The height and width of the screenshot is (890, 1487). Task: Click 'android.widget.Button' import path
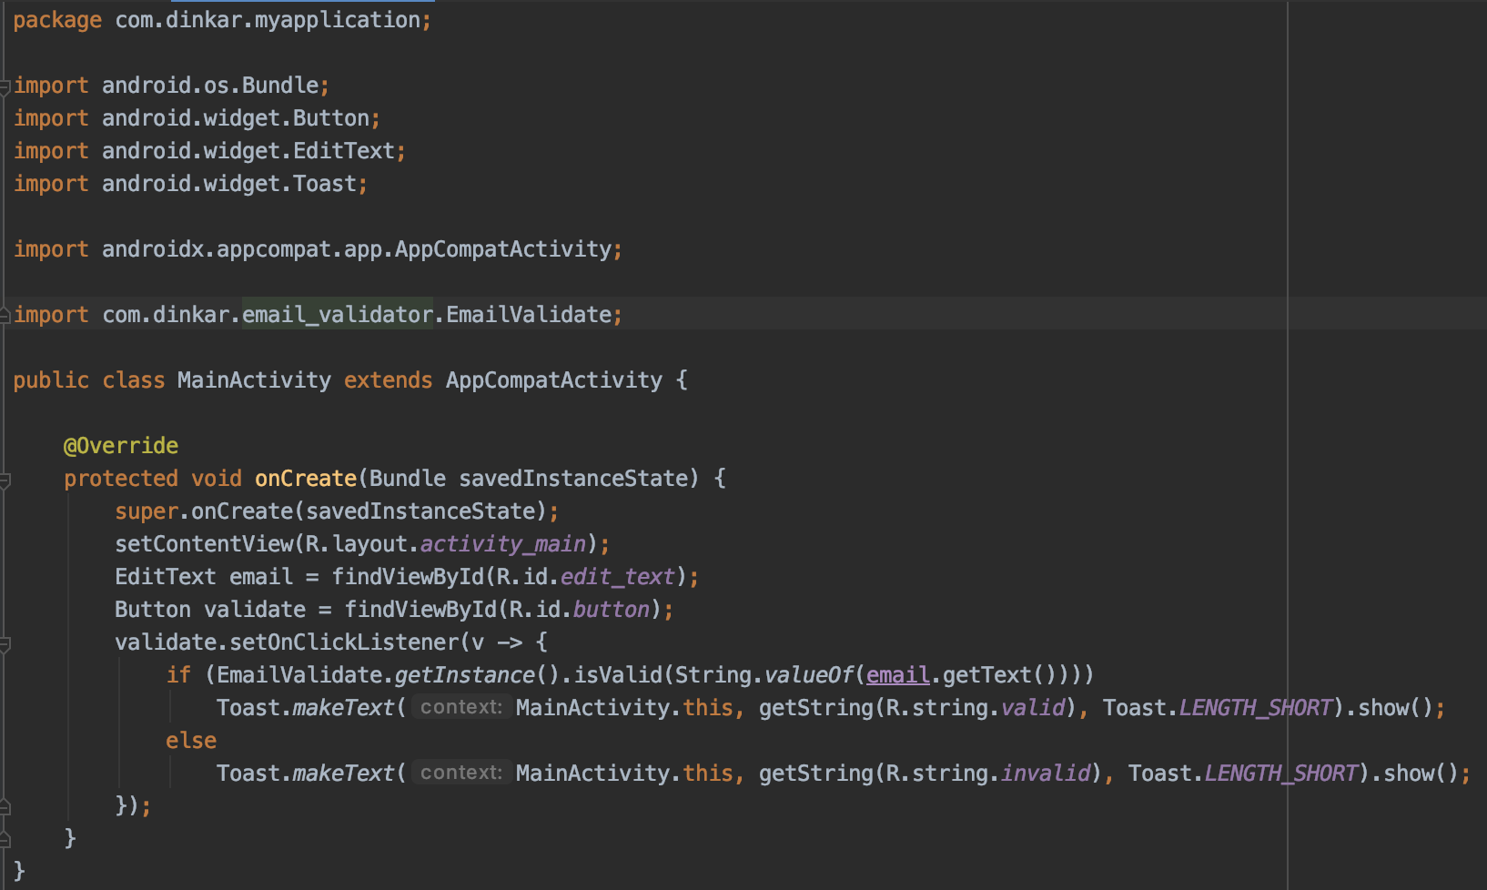pyautogui.click(x=236, y=118)
